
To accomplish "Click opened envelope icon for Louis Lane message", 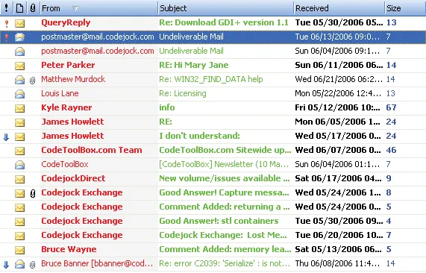I will 19,94.
